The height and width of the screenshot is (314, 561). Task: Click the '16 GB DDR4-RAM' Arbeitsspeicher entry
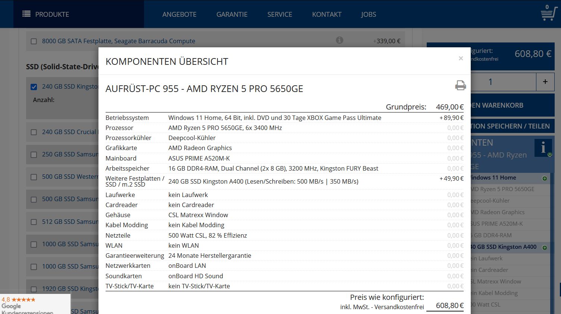coord(273,168)
